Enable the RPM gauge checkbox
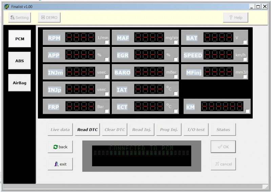This screenshot has width=271, height=192. 107,43
